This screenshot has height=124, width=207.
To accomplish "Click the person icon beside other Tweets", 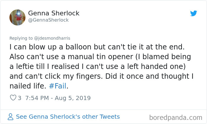I will (11, 117).
